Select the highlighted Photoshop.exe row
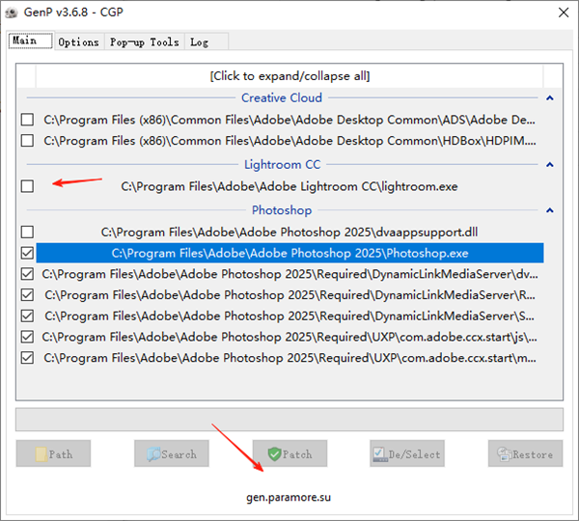This screenshot has width=579, height=521. click(289, 254)
